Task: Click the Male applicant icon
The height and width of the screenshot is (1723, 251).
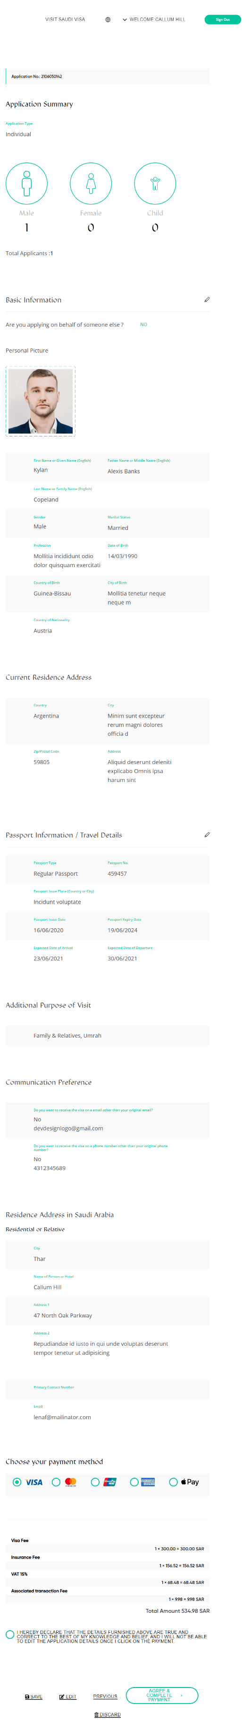Action: (x=27, y=183)
